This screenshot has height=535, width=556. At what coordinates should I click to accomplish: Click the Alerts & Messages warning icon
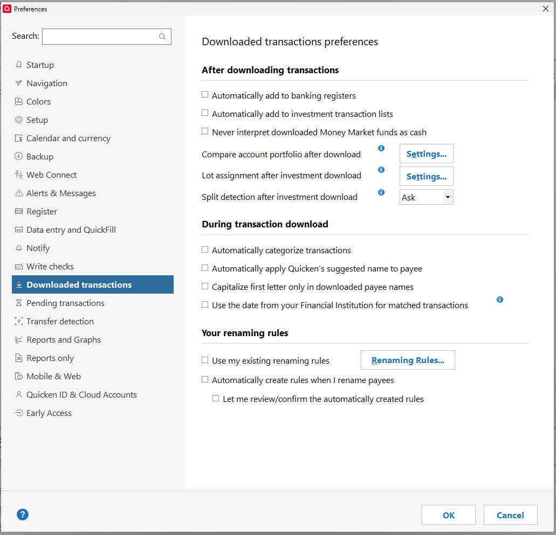click(19, 193)
